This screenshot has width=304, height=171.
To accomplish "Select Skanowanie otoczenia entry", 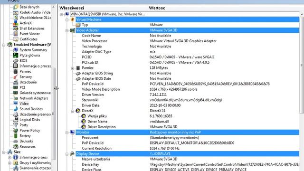I will point(35,168).
